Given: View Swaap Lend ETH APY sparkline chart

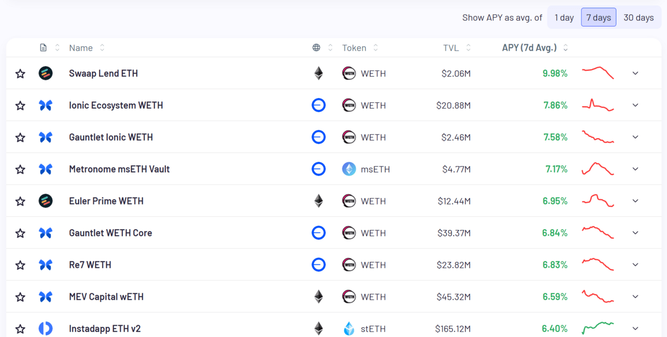Looking at the screenshot, I should [598, 73].
